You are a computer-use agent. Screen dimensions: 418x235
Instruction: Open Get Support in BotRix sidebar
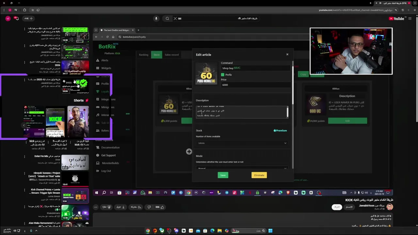pyautogui.click(x=106, y=155)
